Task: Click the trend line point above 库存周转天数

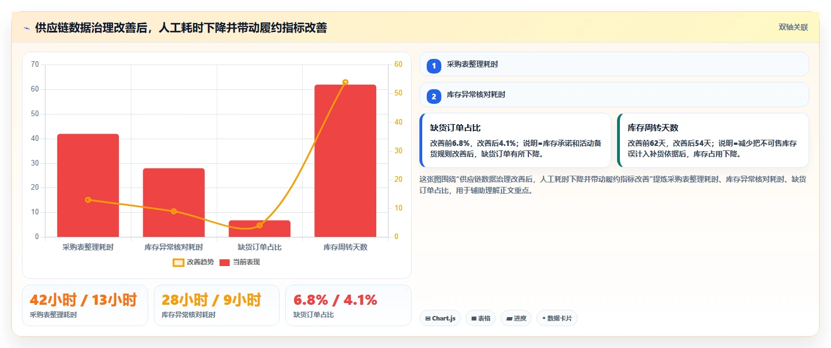Action: 345,82
